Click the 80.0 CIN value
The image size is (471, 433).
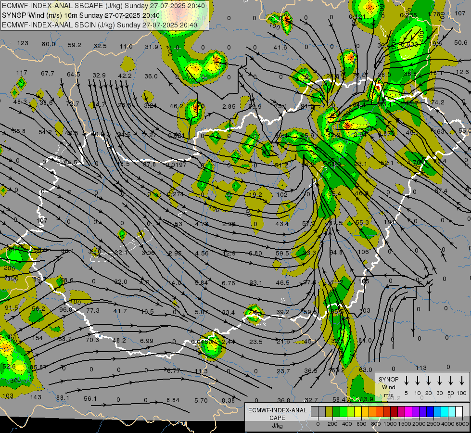49,44
